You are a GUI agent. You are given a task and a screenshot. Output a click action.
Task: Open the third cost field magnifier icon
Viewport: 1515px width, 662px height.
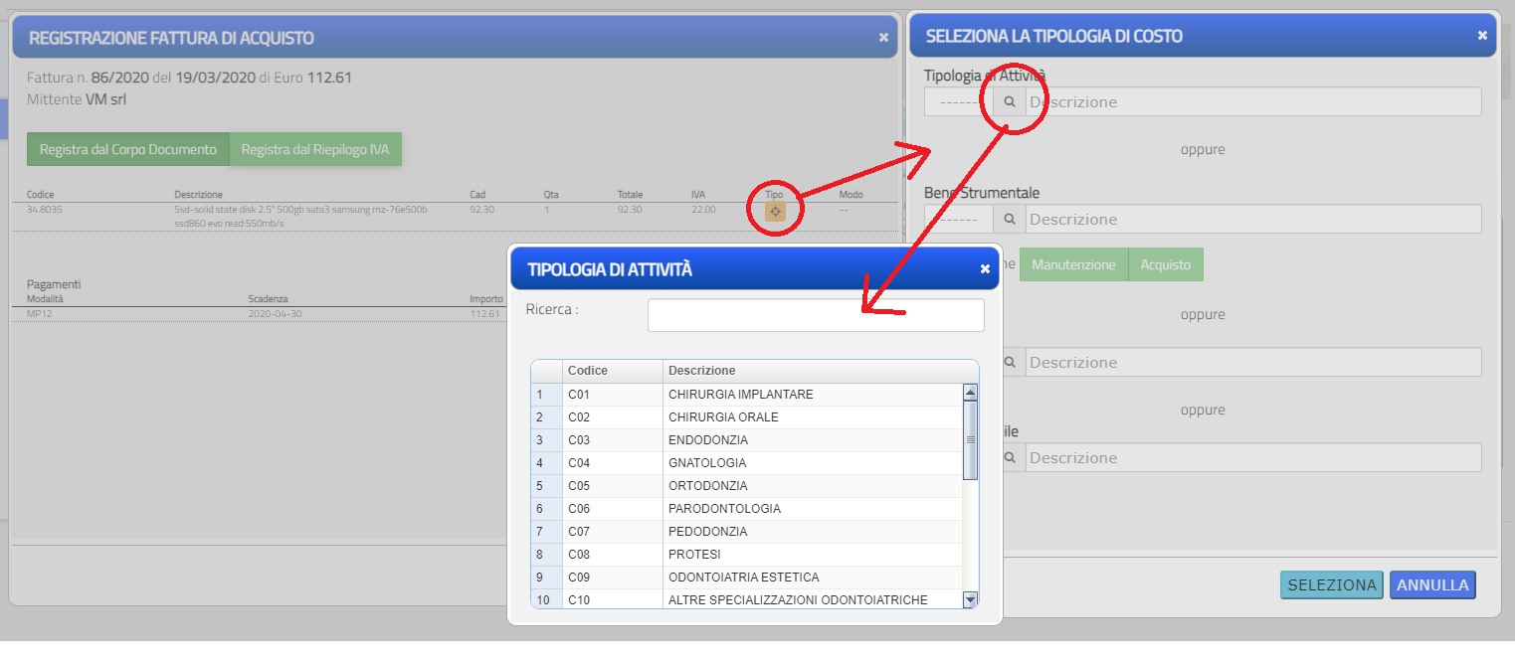click(1008, 362)
